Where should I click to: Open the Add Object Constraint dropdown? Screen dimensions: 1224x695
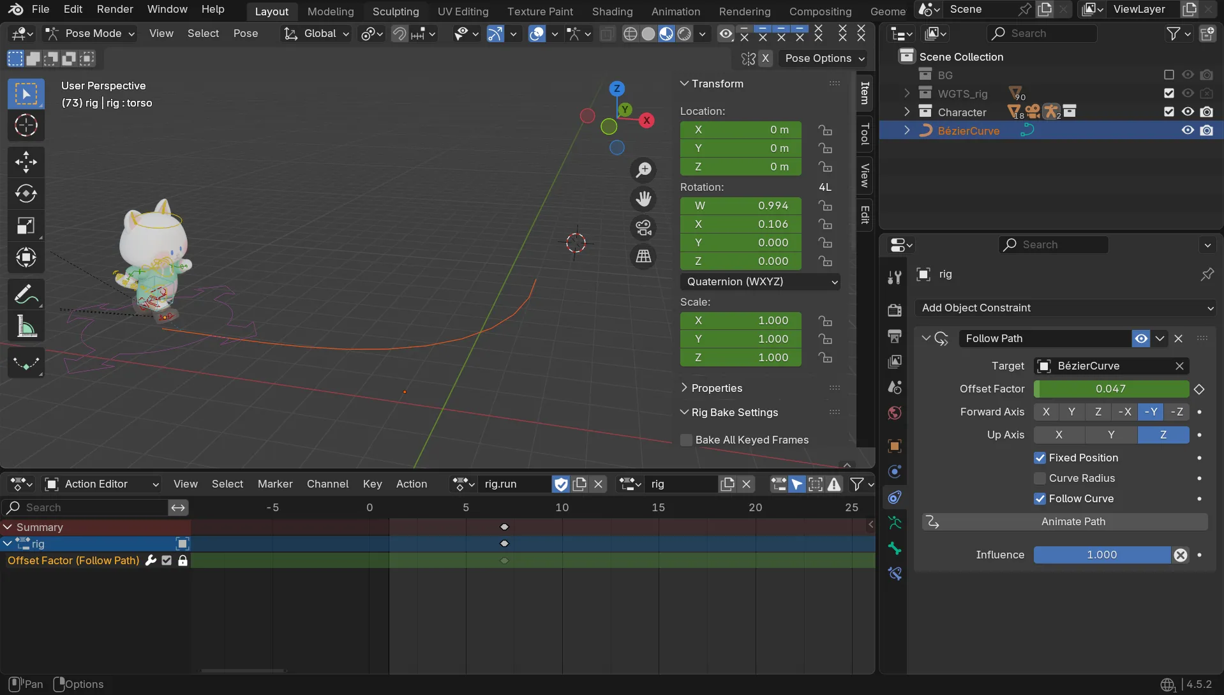pos(1064,308)
